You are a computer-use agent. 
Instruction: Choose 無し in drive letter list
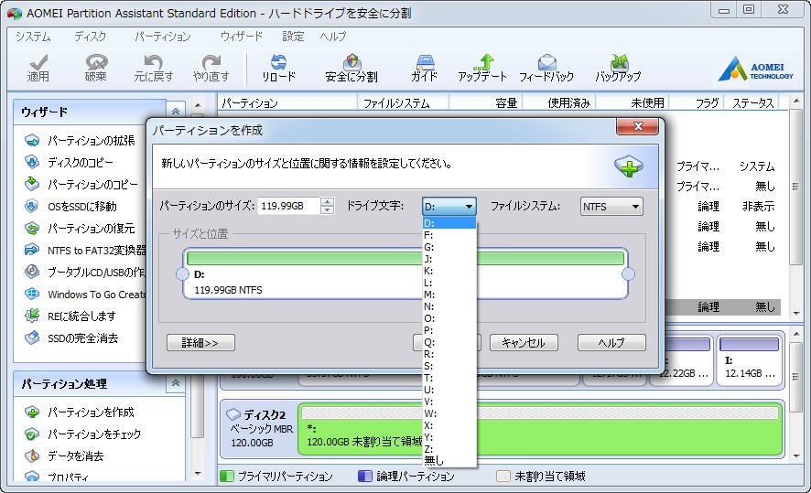click(449, 460)
